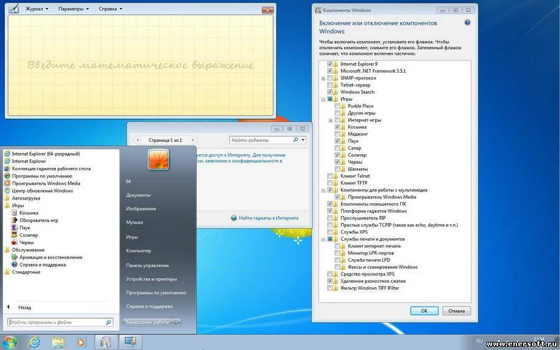Viewport: 560px width, 350px height.
Task: Launch Программы по умолчанию from program list icon
Action: (x=7, y=176)
